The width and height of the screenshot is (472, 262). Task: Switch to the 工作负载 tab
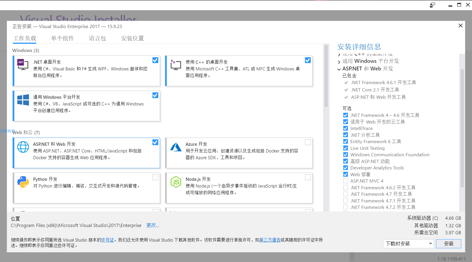point(25,38)
